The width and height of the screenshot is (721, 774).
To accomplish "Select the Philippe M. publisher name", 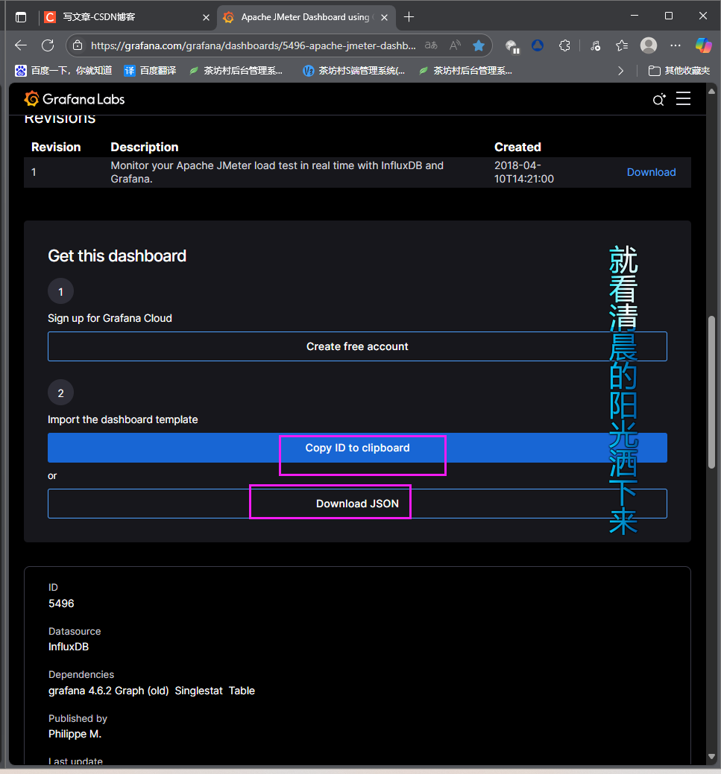I will (x=75, y=734).
